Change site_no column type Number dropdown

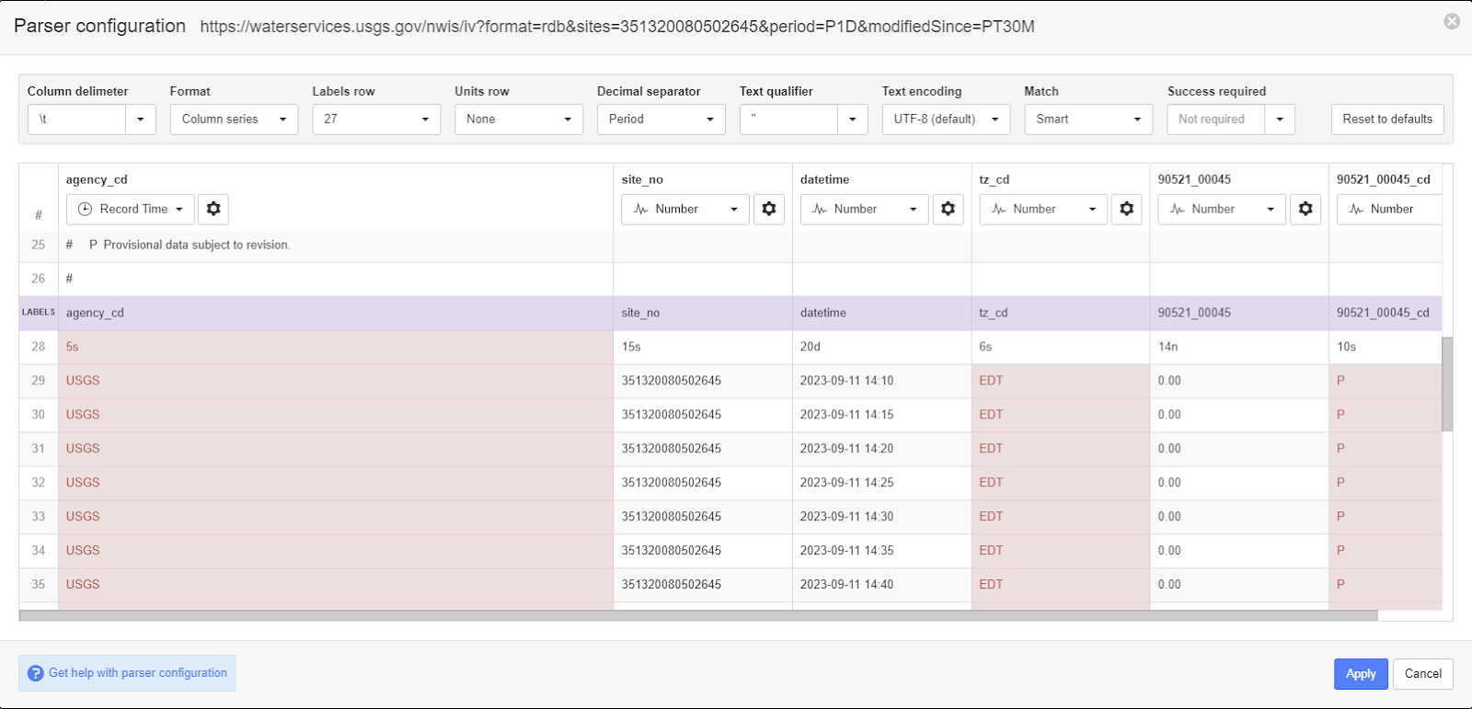(685, 209)
